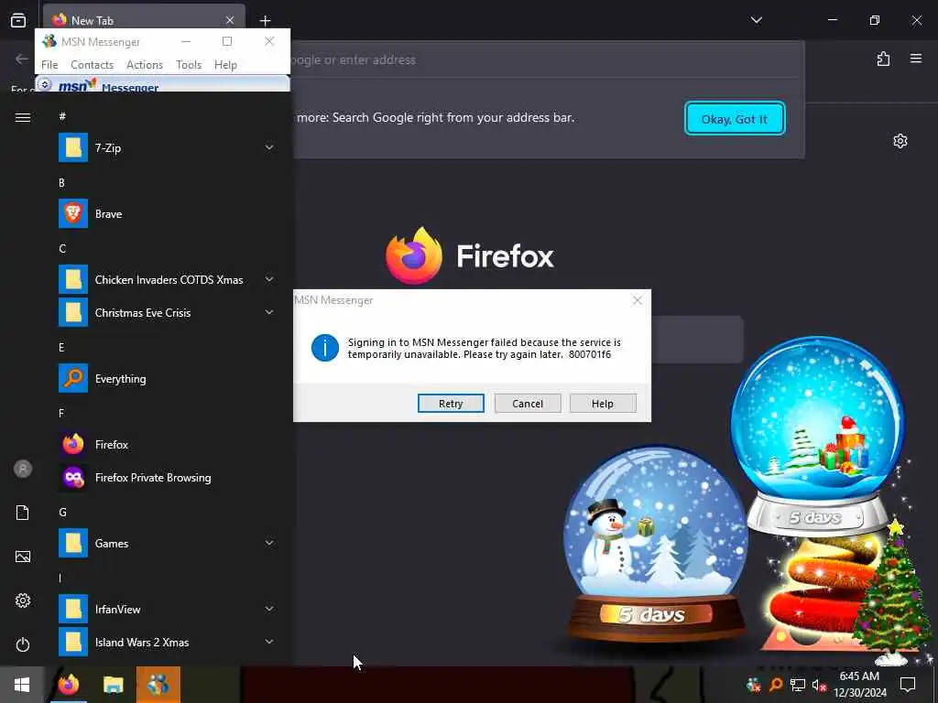Click the Windows Start button
The image size is (938, 703).
tap(22, 685)
